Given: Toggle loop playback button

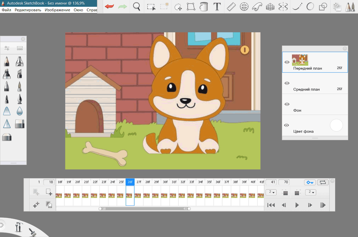Looking at the screenshot, I should point(323,182).
